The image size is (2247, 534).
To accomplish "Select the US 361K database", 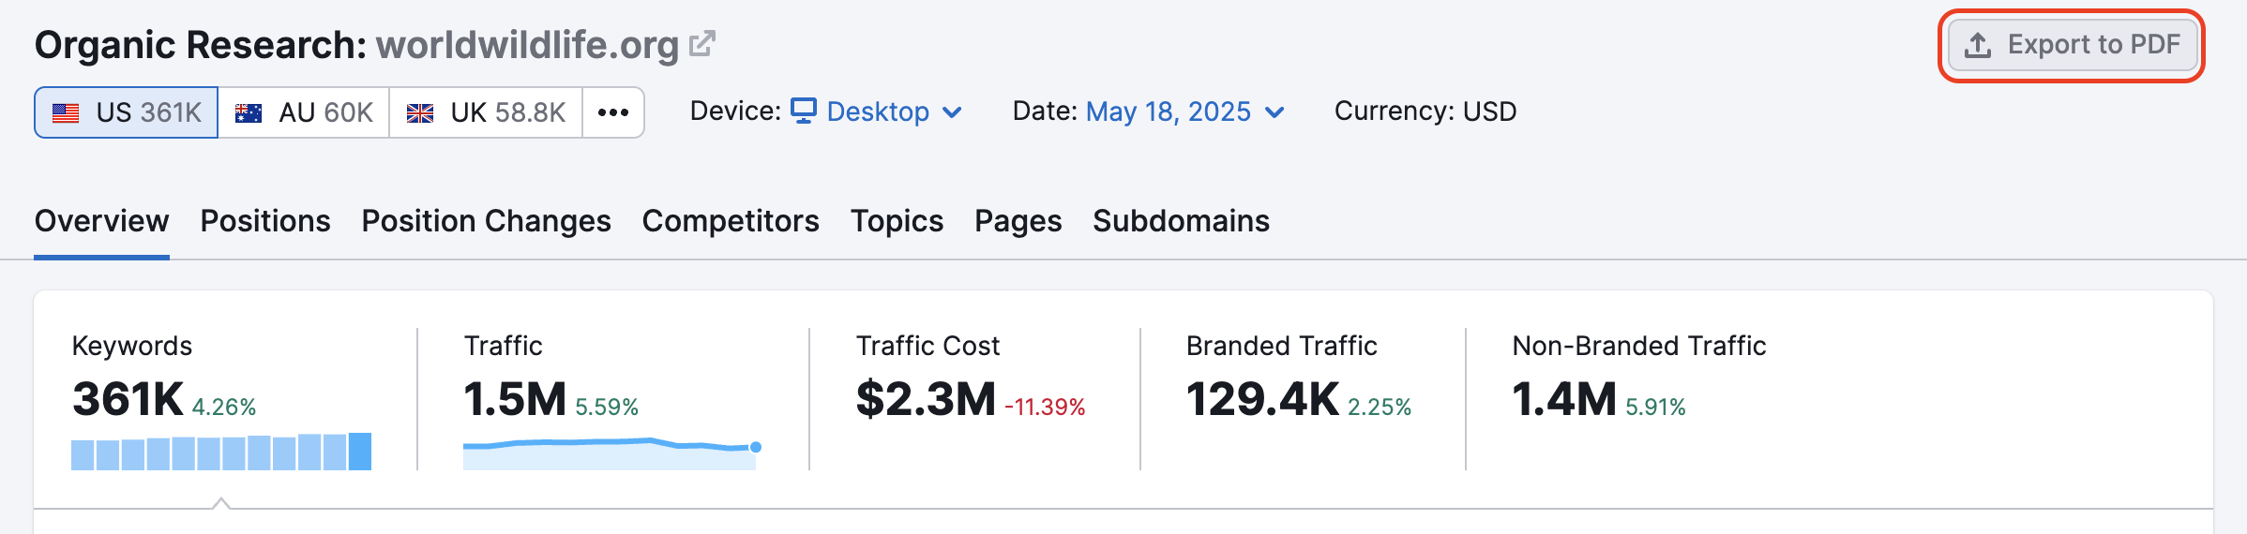I will coord(127,112).
